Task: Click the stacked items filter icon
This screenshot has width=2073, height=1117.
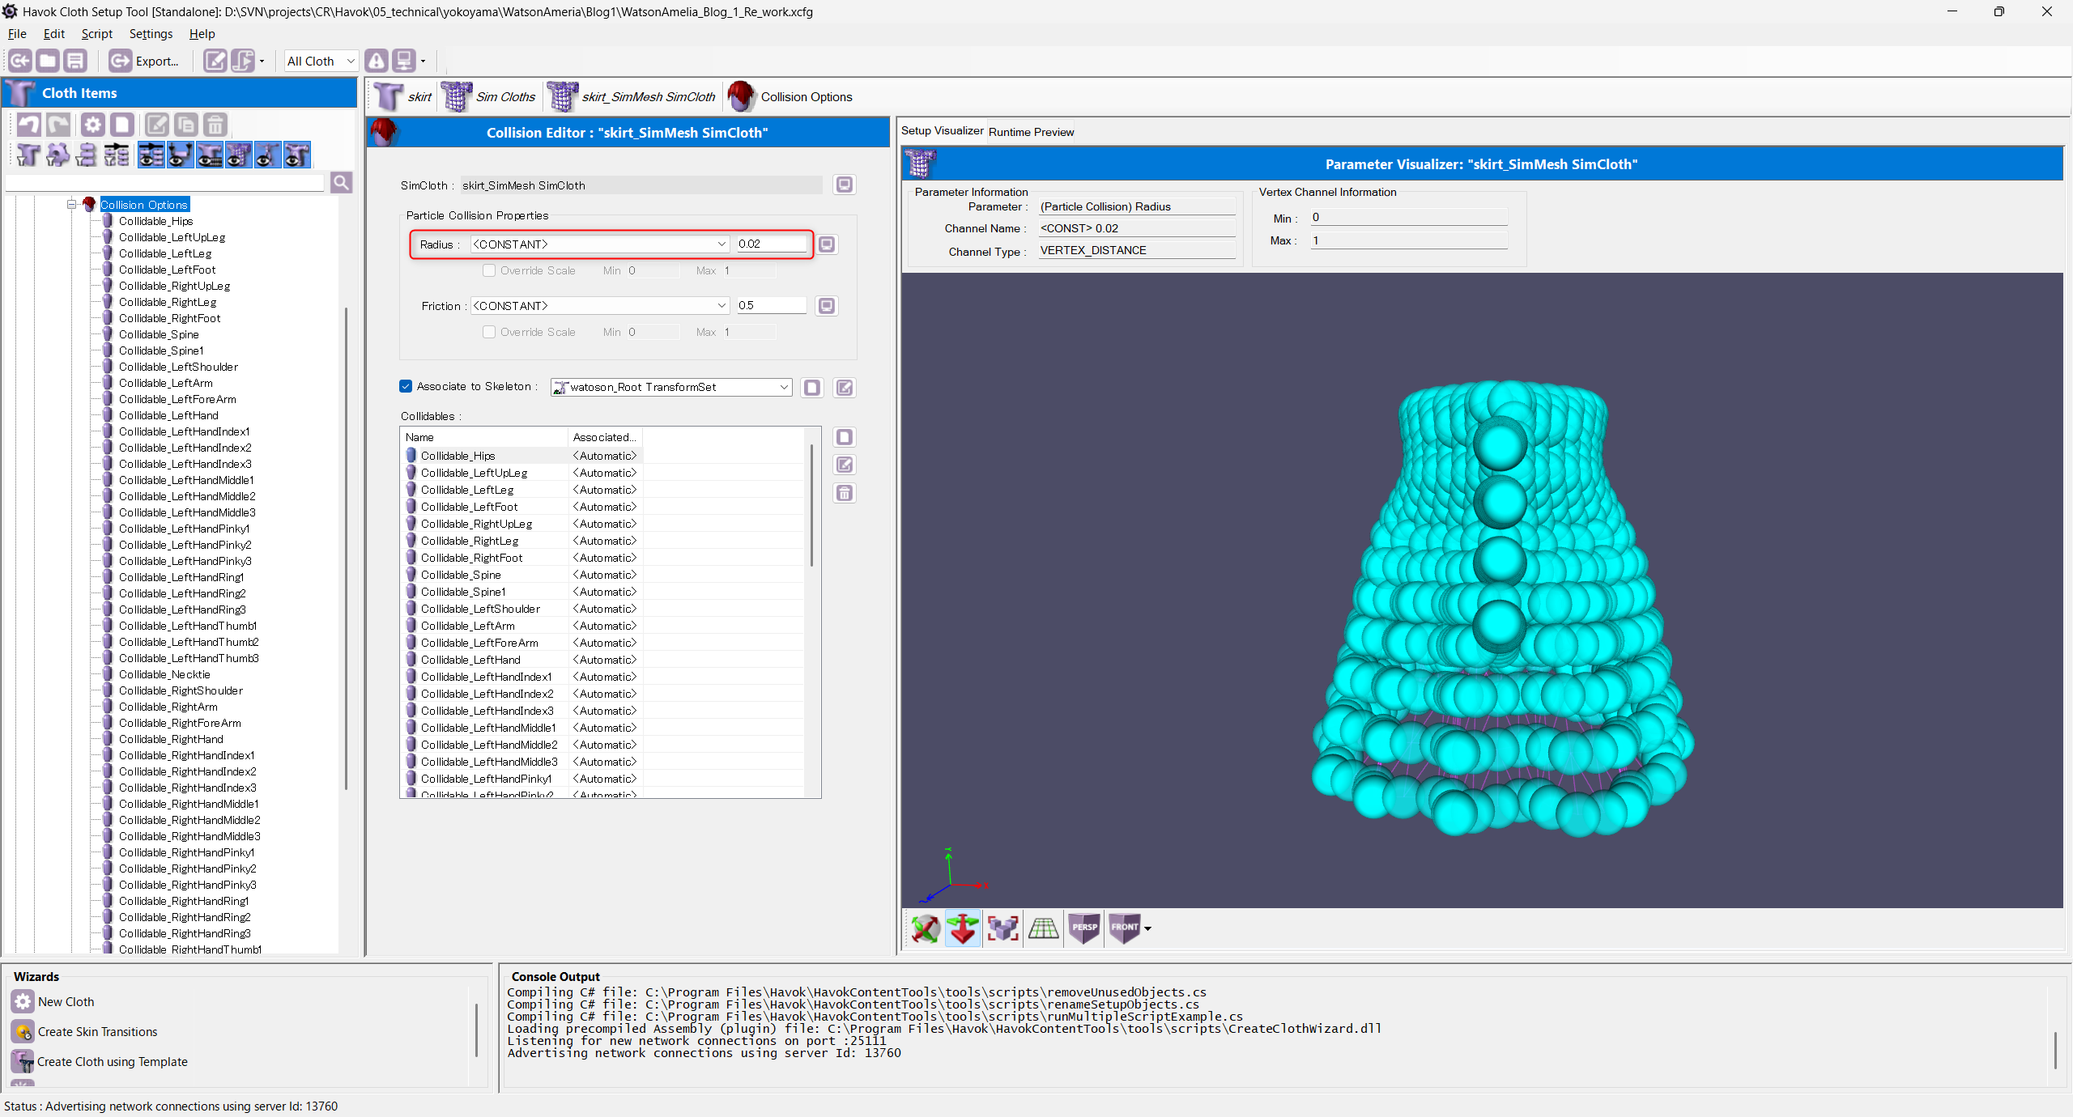Action: click(87, 155)
